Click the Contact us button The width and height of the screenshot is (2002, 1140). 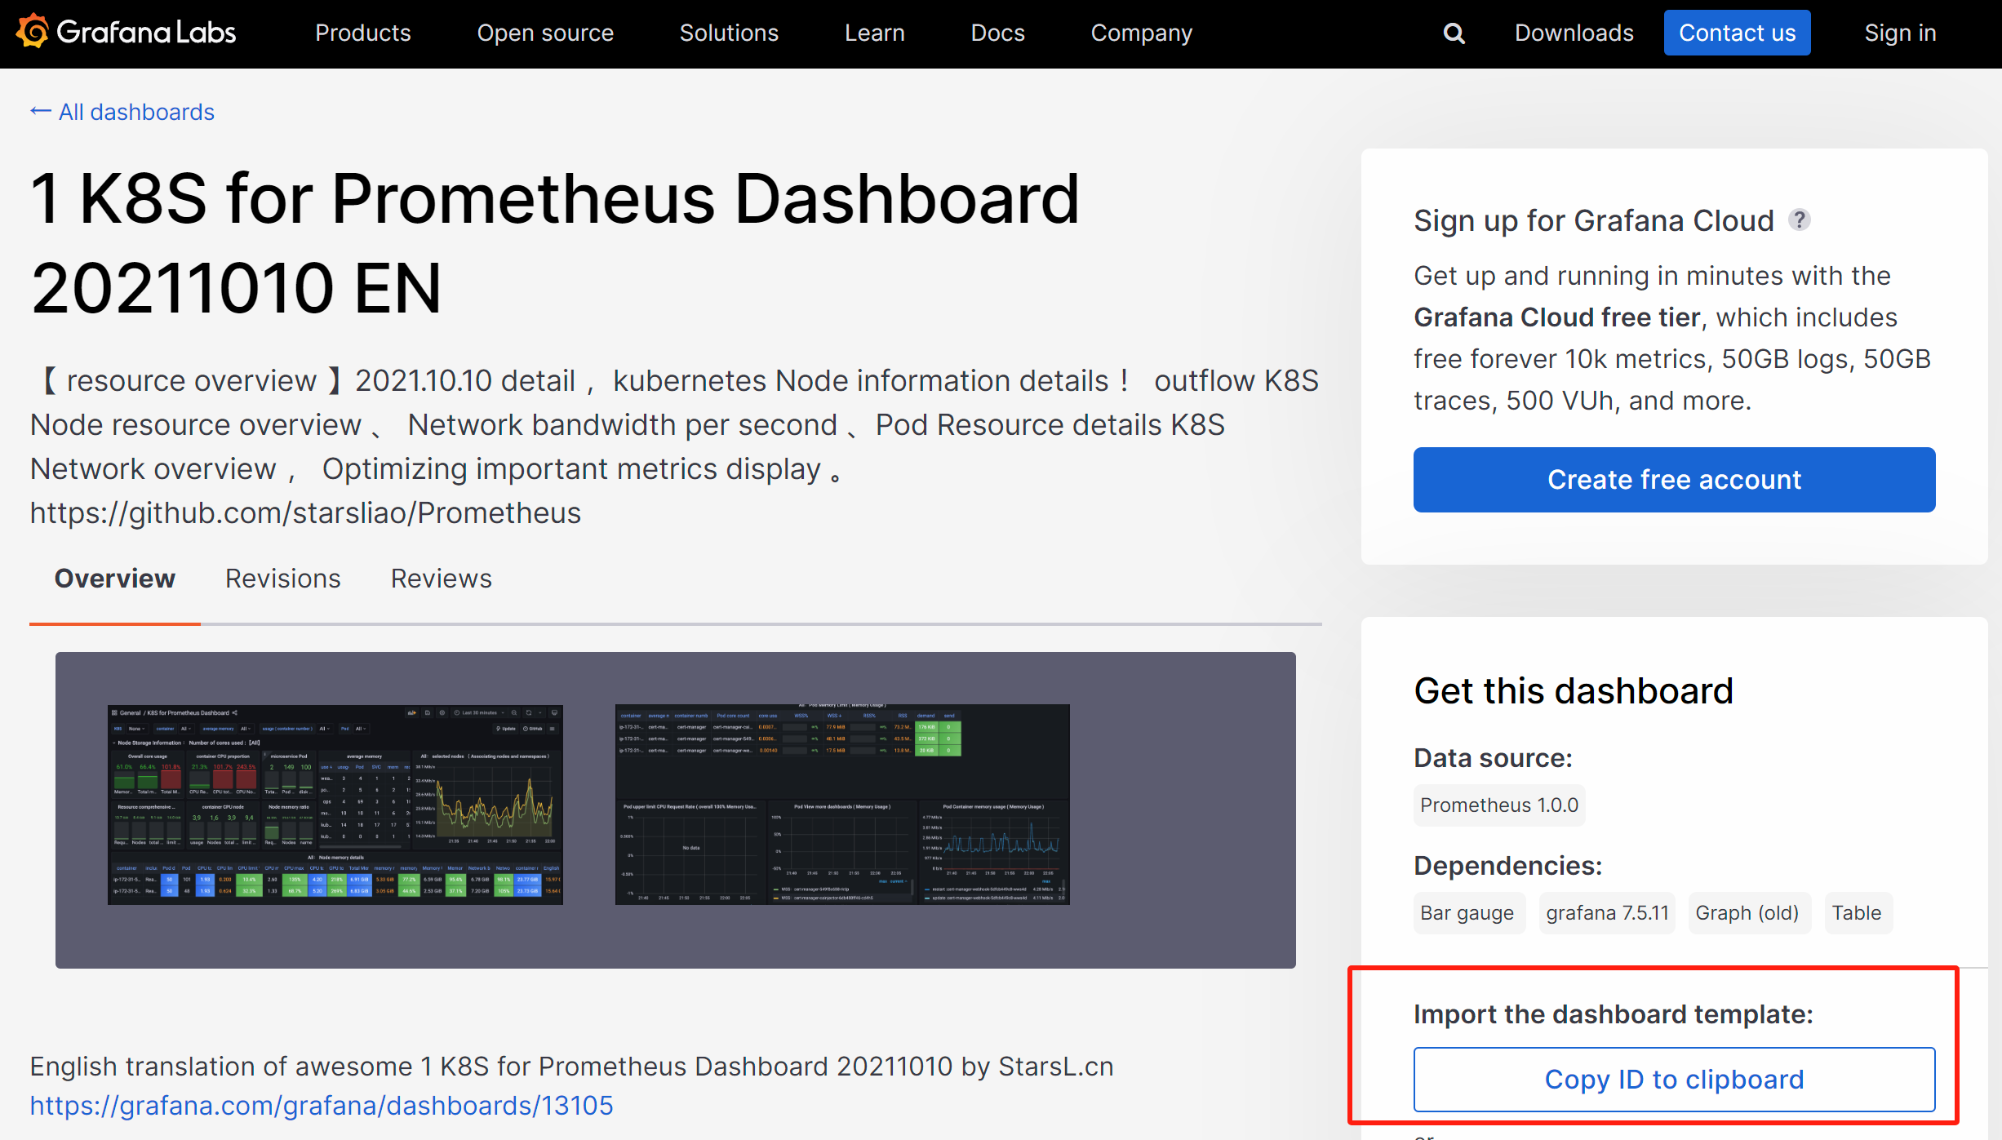pos(1737,33)
